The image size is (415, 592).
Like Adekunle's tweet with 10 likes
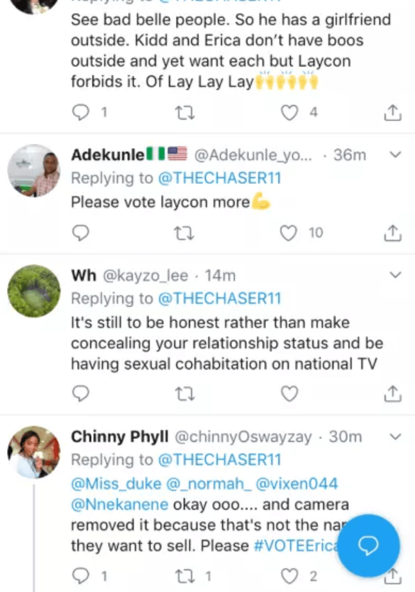point(288,233)
